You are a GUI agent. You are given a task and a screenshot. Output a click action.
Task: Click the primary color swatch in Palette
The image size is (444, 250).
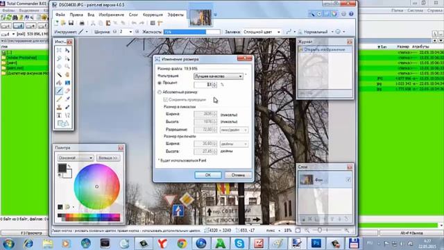pyautogui.click(x=62, y=168)
